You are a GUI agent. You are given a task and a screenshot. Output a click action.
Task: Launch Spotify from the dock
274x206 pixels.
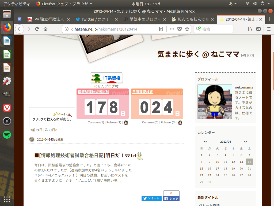[x=7, y=135]
